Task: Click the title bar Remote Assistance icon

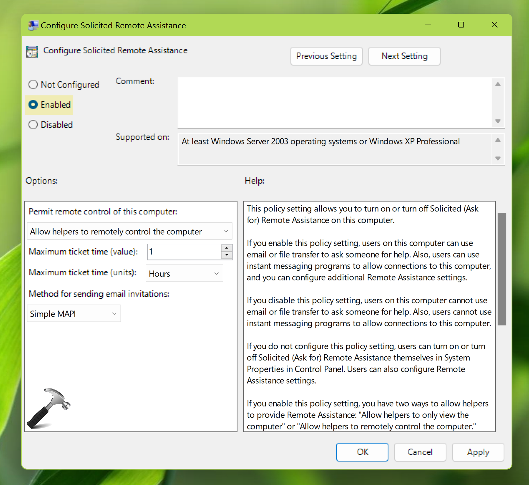Action: (33, 25)
